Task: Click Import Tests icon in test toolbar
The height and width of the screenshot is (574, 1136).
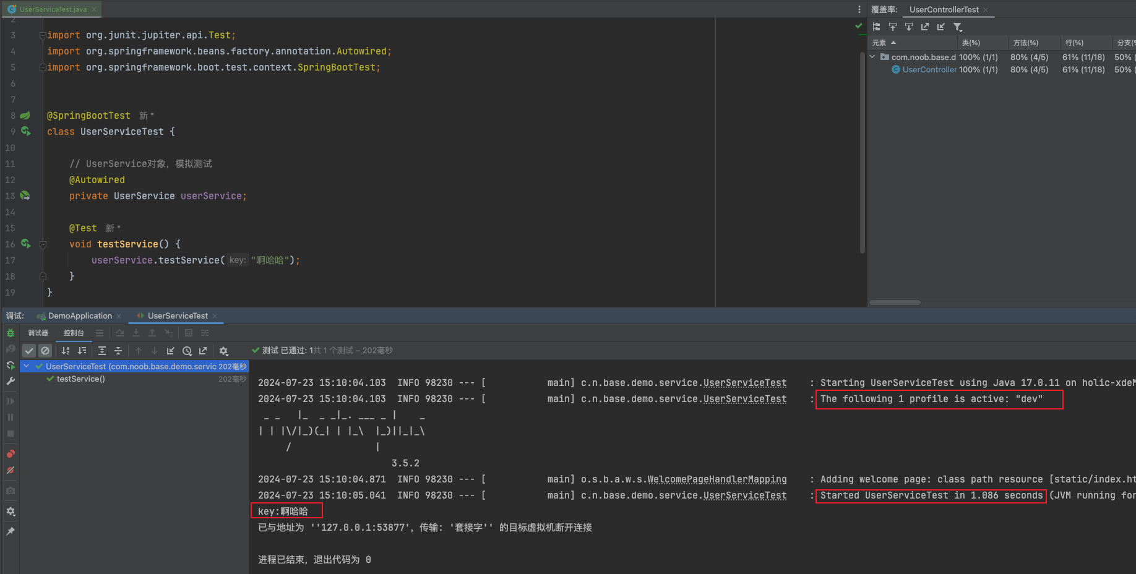Action: 171,351
